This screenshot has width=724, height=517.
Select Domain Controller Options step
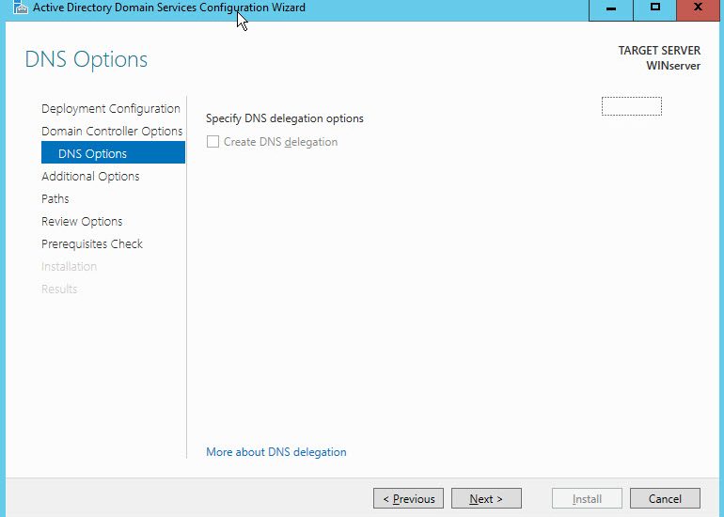pos(112,131)
